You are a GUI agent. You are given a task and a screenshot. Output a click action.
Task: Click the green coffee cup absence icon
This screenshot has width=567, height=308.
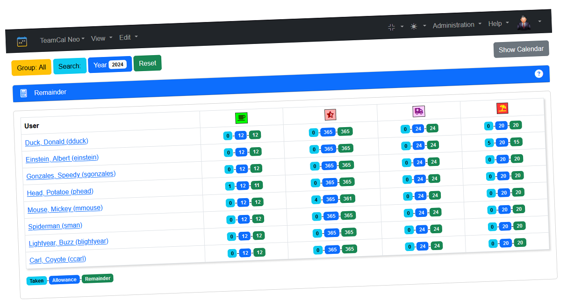241,118
